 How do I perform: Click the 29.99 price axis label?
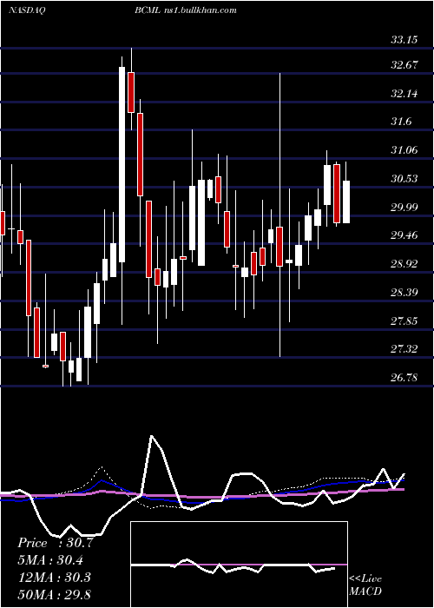[x=404, y=207]
